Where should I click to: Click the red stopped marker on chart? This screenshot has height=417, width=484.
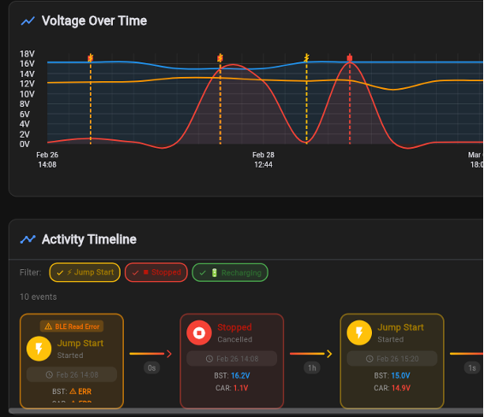click(350, 57)
